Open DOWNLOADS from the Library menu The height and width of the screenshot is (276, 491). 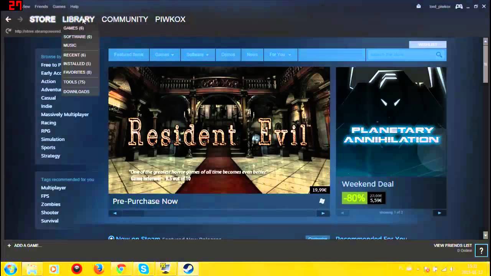click(76, 92)
